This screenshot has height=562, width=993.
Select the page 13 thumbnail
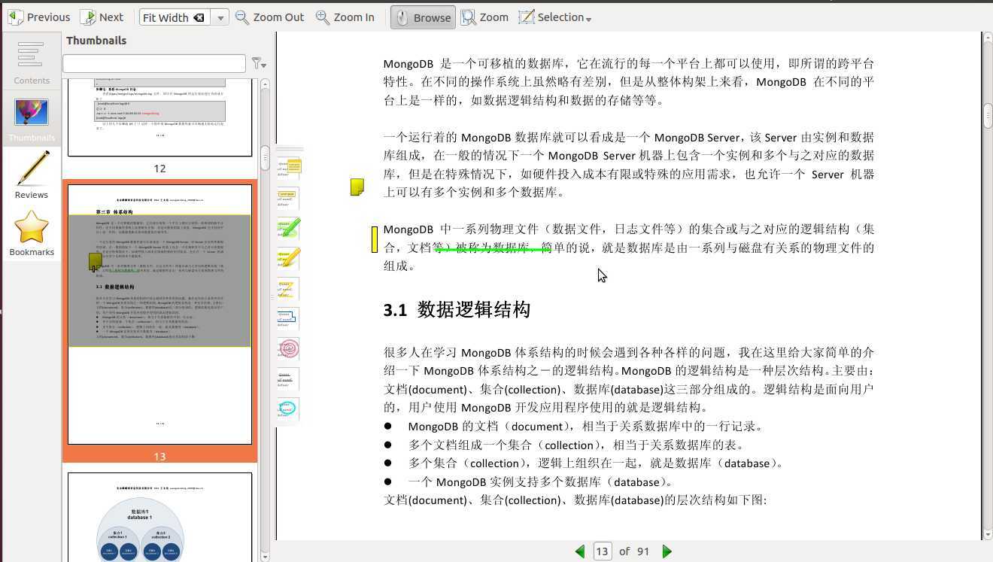coord(159,314)
